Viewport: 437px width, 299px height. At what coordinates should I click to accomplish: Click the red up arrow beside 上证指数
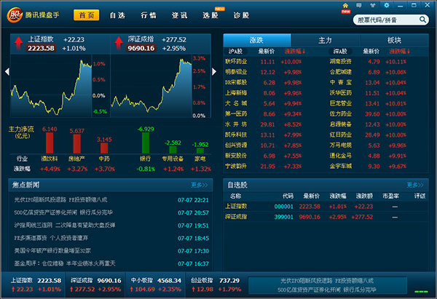pos(19,44)
